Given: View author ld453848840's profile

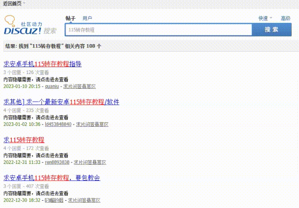Looking at the screenshot, I should tap(58, 124).
